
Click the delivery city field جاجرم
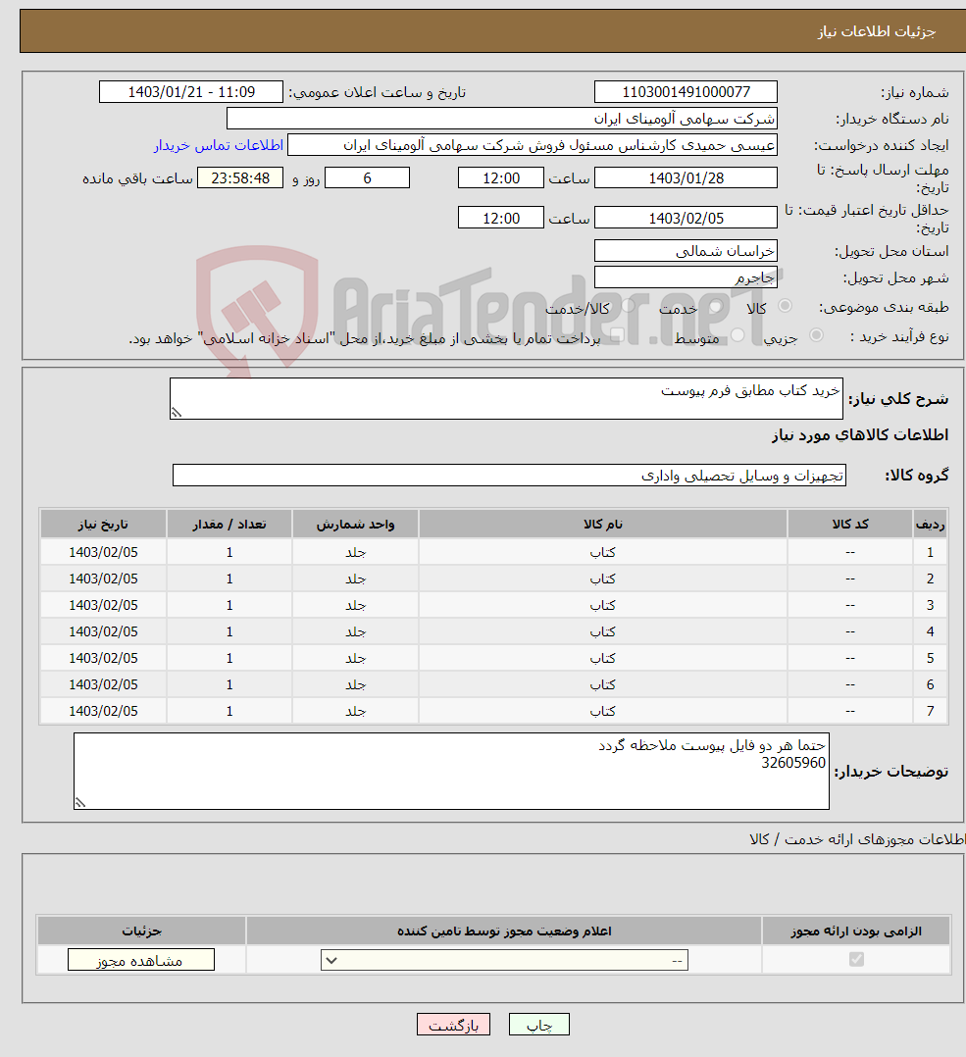pos(686,277)
